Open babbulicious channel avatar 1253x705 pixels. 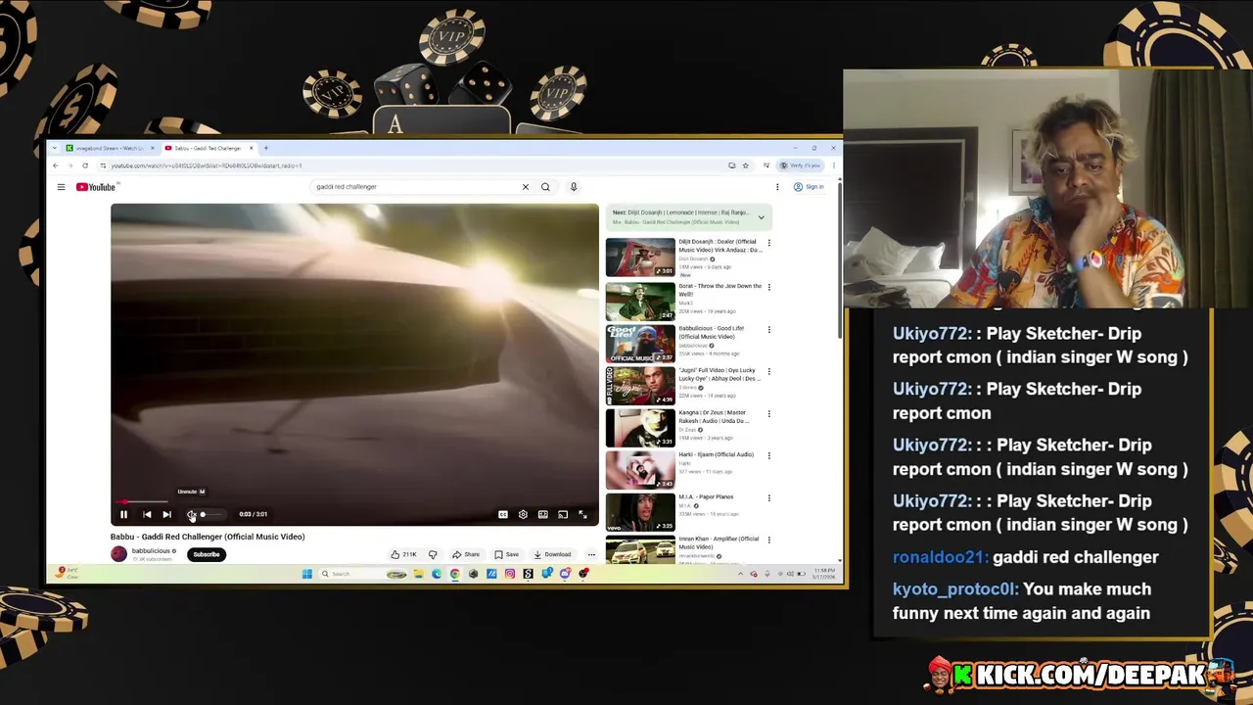(x=118, y=554)
